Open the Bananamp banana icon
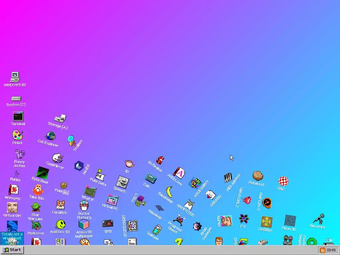 [169, 192]
